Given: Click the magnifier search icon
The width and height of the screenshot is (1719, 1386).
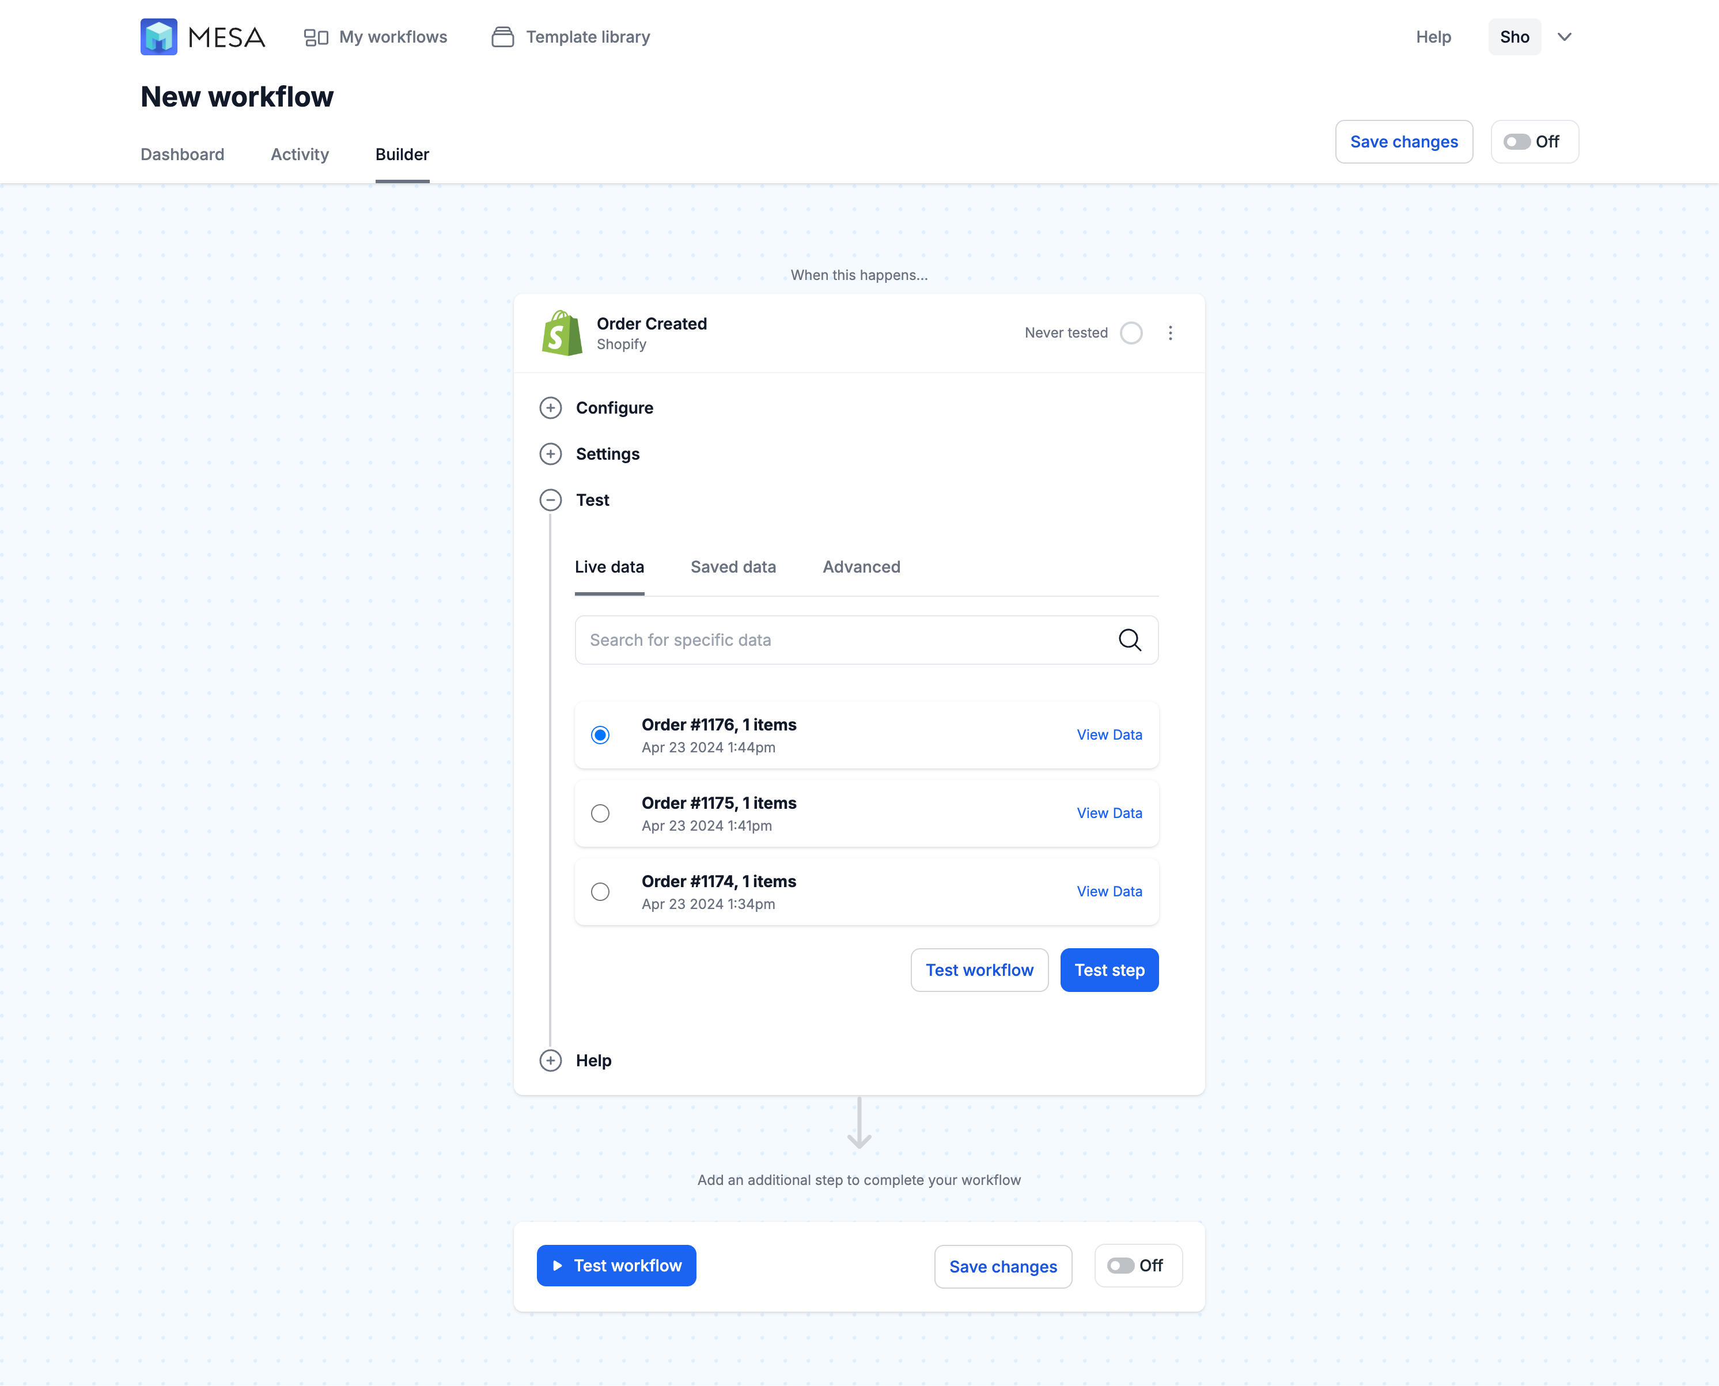Looking at the screenshot, I should [1129, 639].
